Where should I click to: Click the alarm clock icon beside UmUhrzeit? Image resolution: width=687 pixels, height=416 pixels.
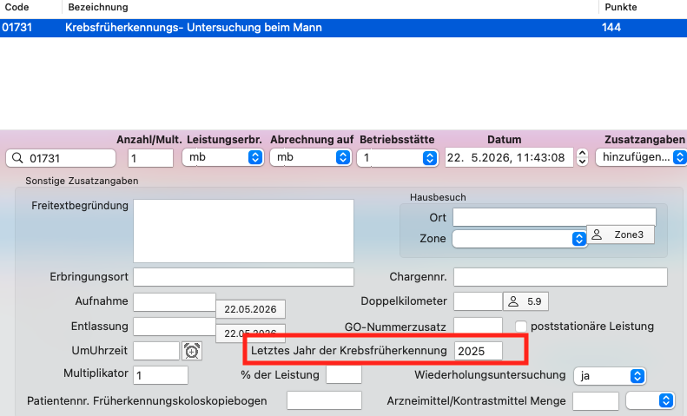(x=192, y=351)
